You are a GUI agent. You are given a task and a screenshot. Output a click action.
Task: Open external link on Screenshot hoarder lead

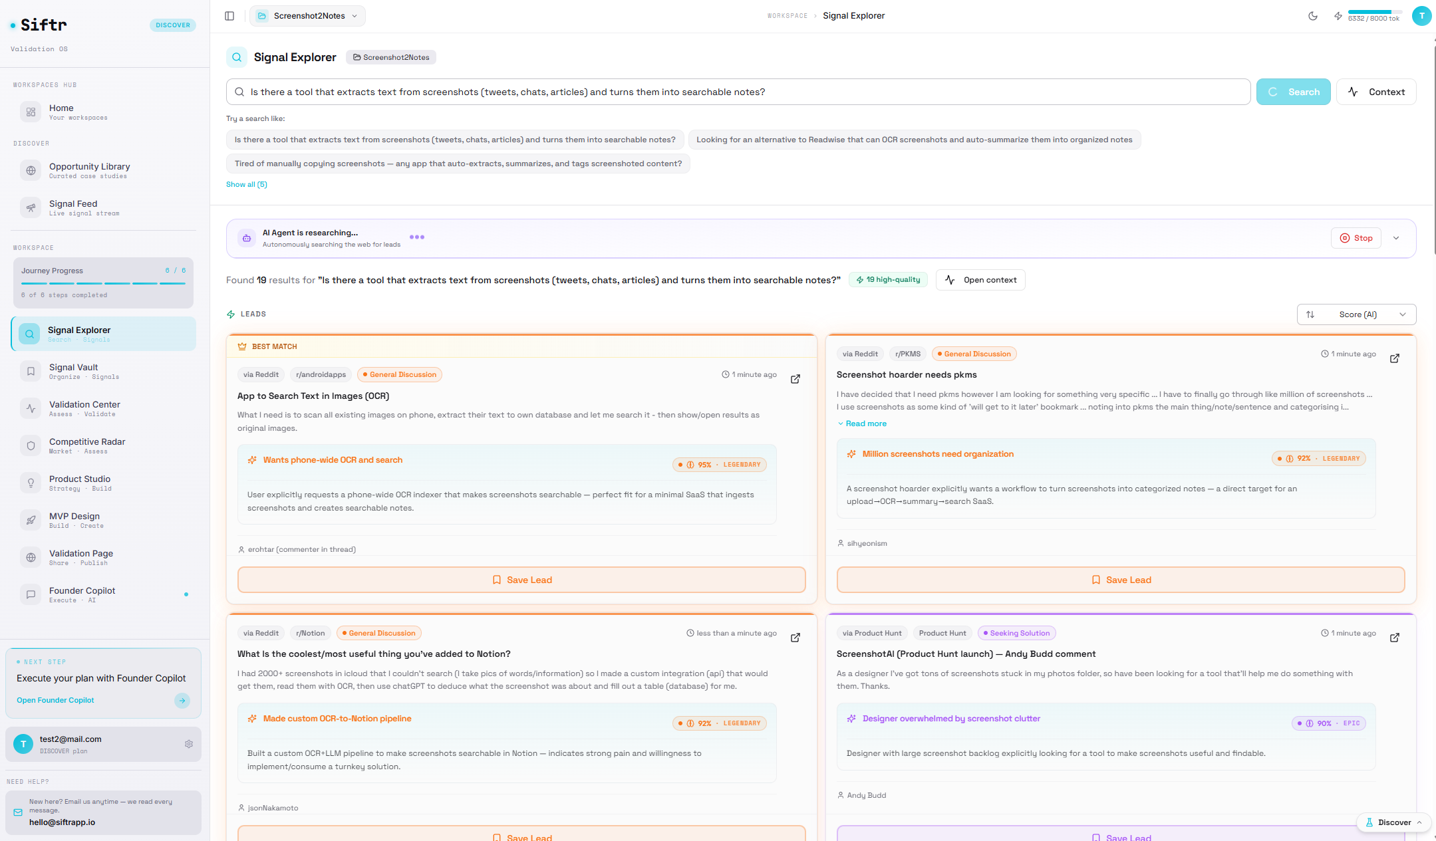[x=1395, y=358]
